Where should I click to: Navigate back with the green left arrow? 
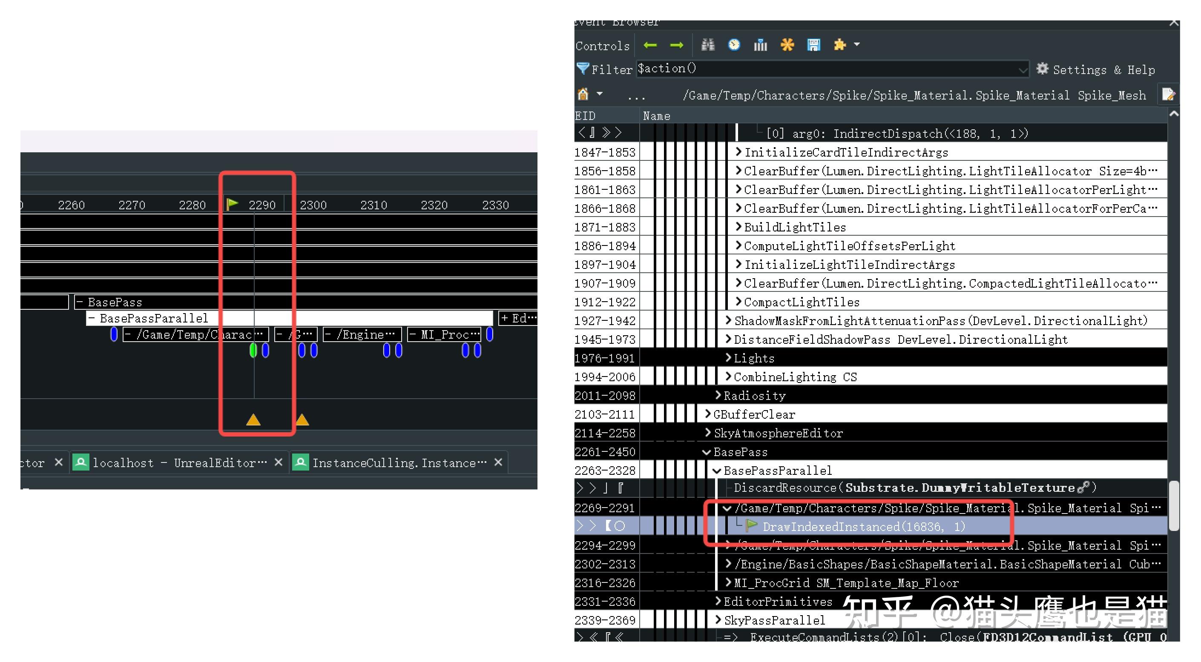click(x=651, y=45)
